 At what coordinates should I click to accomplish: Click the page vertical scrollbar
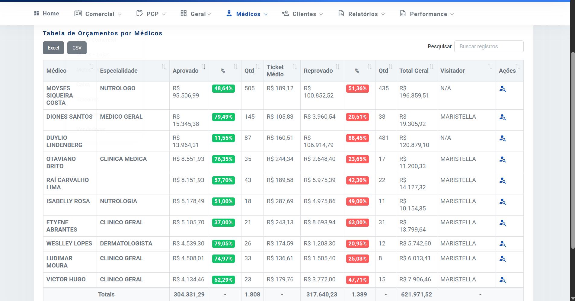pos(573,150)
